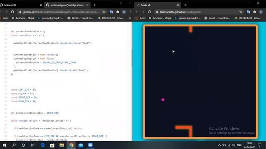
Task: Open Repl.it - FrayedHar bookmark in left window
Action: [80, 18]
